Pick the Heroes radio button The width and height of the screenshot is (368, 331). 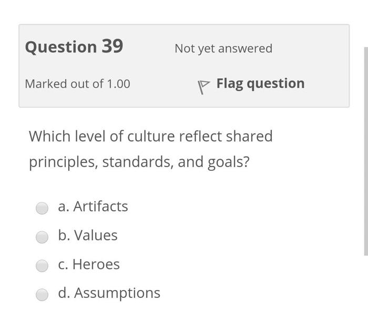pyautogui.click(x=42, y=266)
